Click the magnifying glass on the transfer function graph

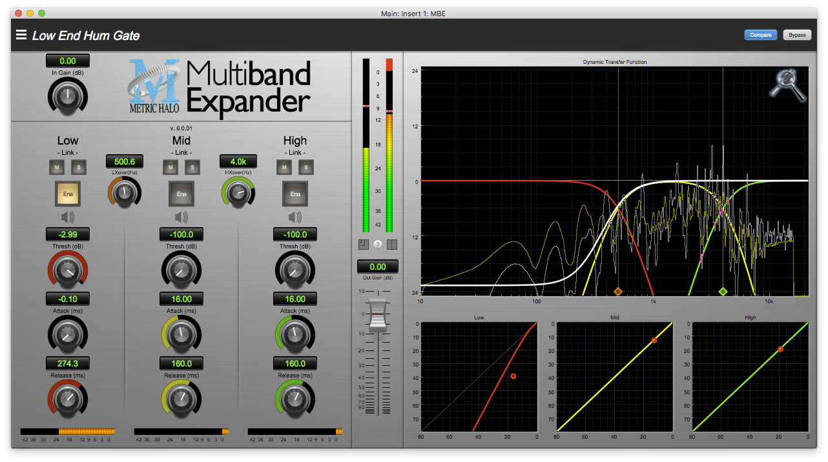787,88
